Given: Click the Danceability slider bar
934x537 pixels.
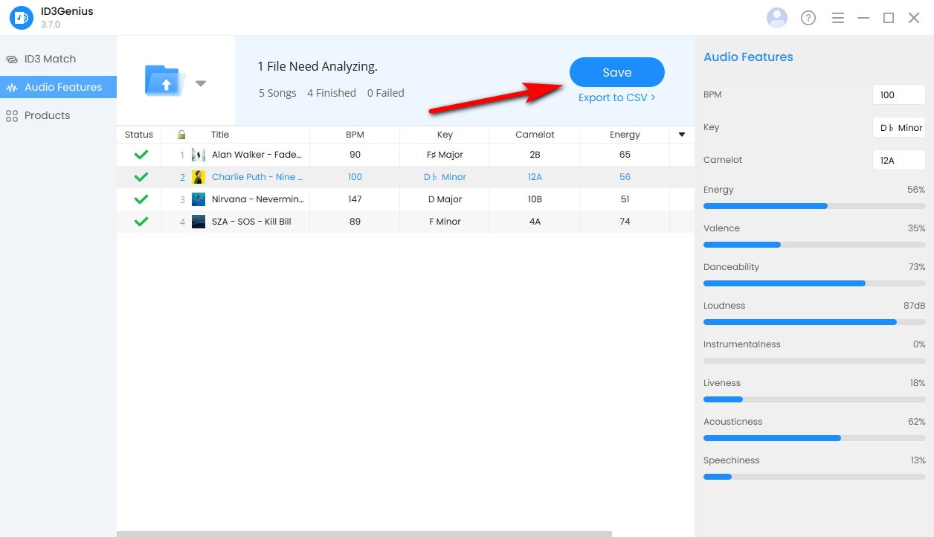Looking at the screenshot, I should tap(814, 283).
